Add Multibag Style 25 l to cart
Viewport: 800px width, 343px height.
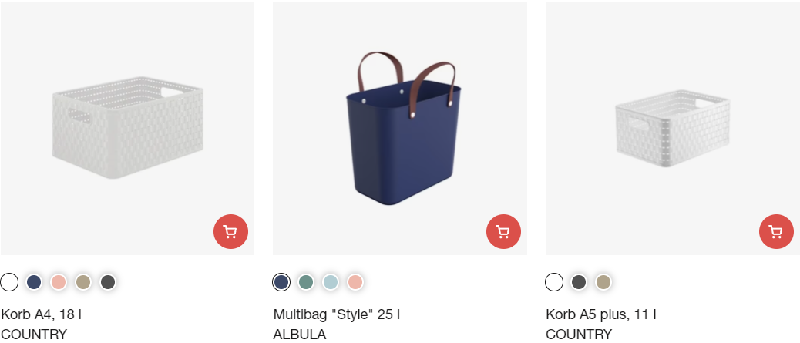coord(503,232)
